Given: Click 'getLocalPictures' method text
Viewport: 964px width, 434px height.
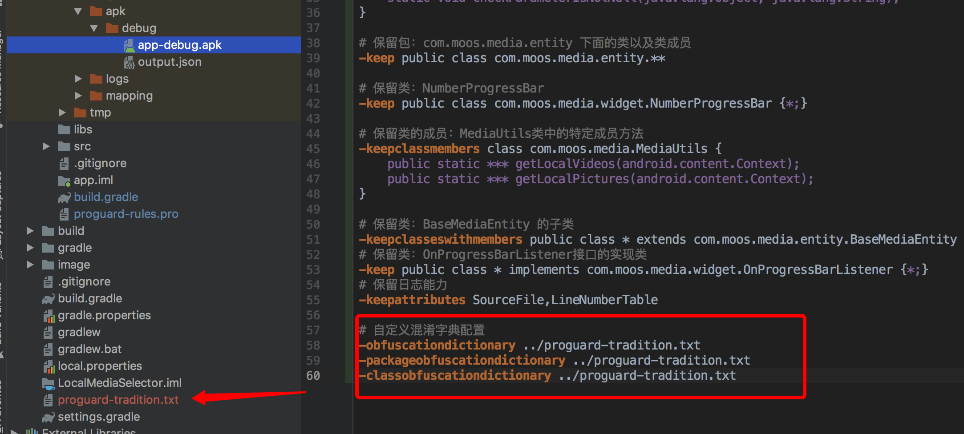Looking at the screenshot, I should pos(572,179).
